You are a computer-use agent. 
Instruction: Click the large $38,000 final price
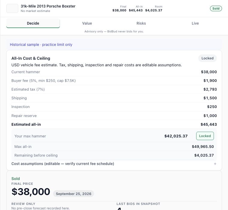pyautogui.click(x=31, y=192)
